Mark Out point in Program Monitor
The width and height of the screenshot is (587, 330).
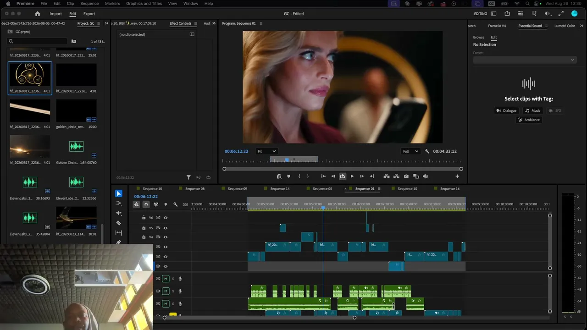pos(308,176)
